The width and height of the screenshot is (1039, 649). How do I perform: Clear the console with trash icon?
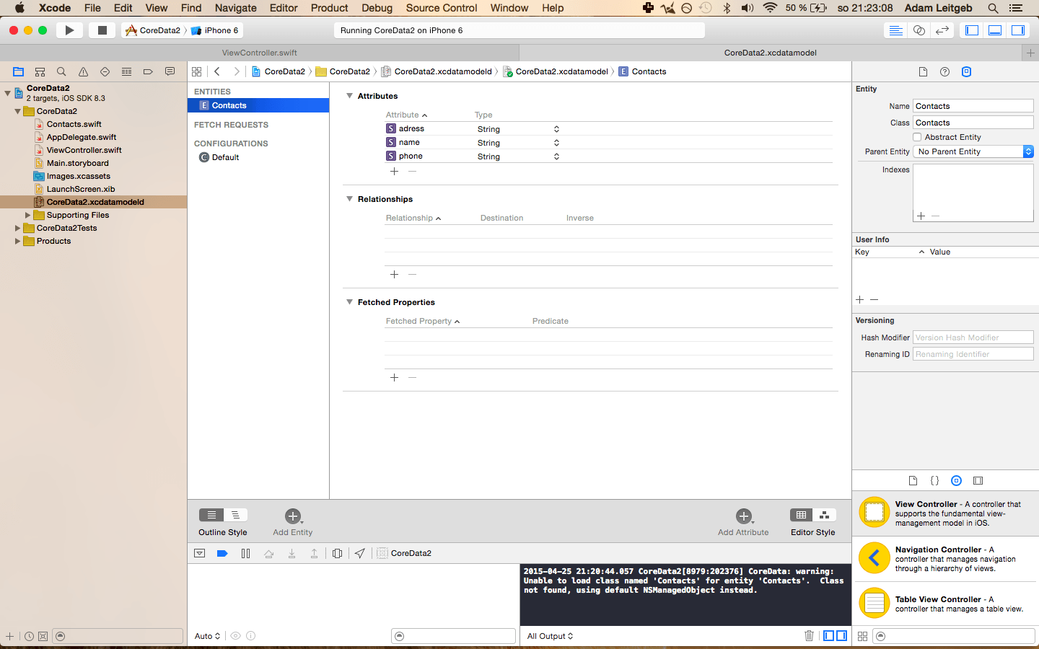coord(809,635)
